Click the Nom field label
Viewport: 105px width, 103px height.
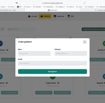pos(20,49)
